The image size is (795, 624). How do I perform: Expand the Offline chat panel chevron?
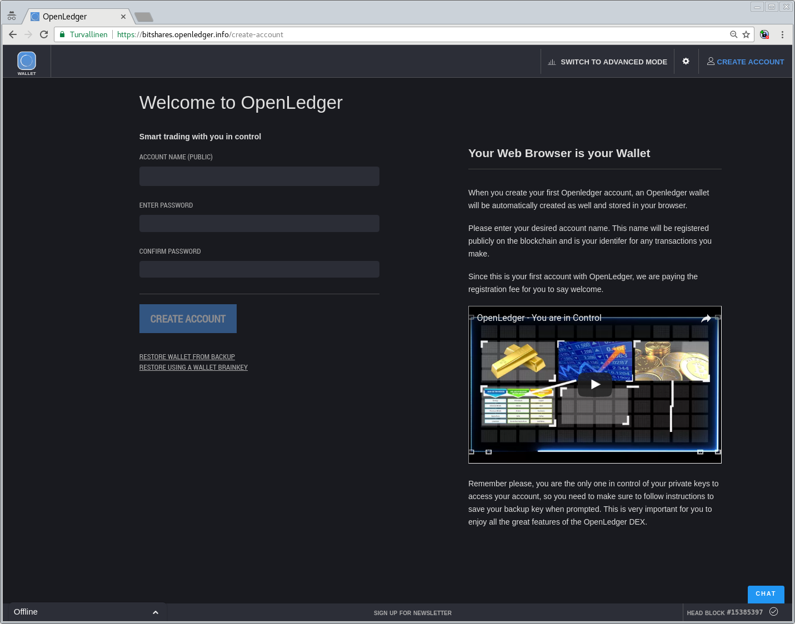[156, 612]
